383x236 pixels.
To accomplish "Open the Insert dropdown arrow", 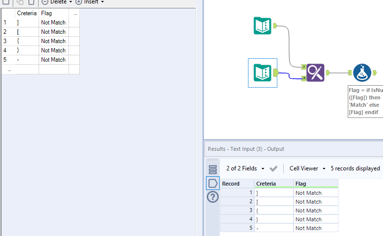I will tap(102, 2).
